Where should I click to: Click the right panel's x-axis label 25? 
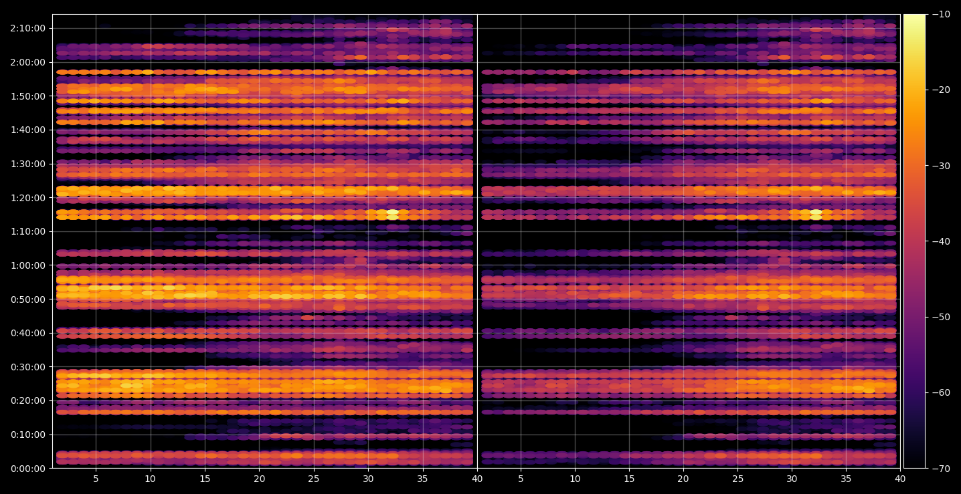tap(737, 479)
